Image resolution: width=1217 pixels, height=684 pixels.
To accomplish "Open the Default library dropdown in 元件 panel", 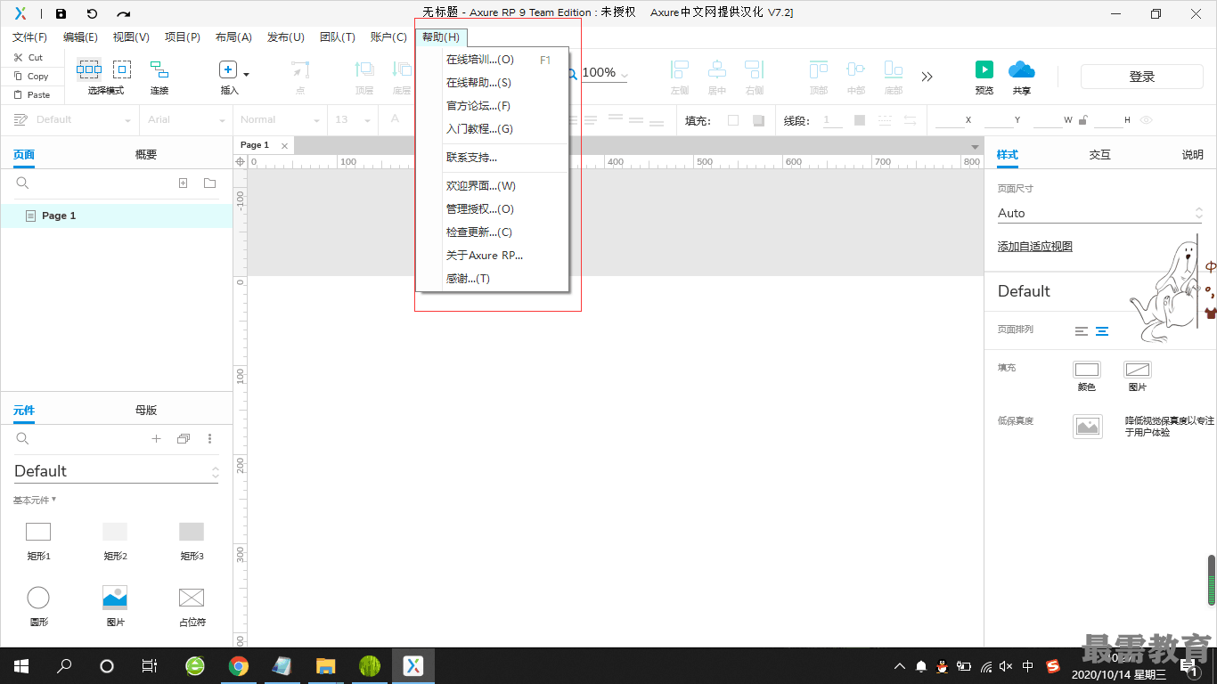I will (x=116, y=472).
